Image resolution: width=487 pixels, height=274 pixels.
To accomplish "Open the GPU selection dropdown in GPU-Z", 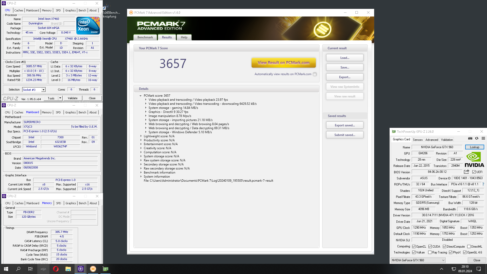I will pos(418,260).
